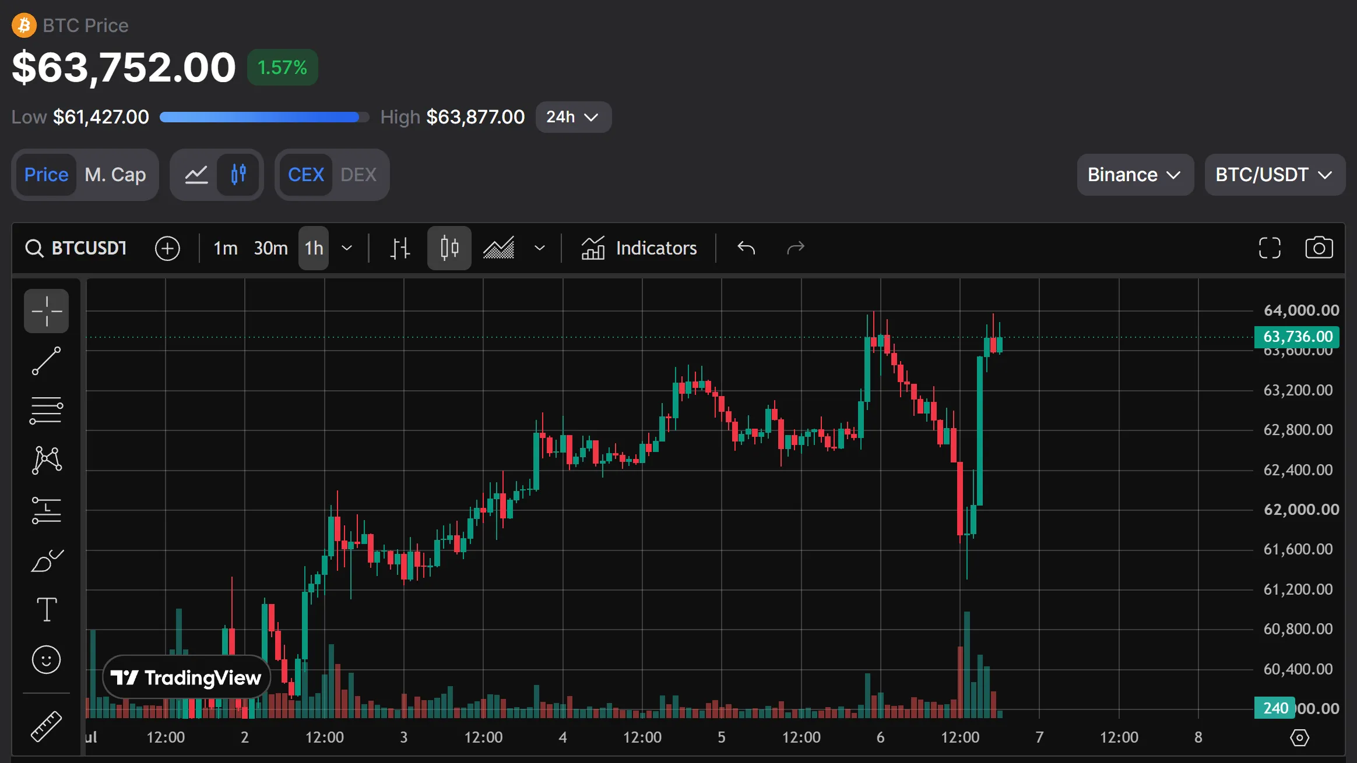Image resolution: width=1357 pixels, height=763 pixels.
Task: Take a chart snapshot with camera icon
Action: pos(1319,248)
